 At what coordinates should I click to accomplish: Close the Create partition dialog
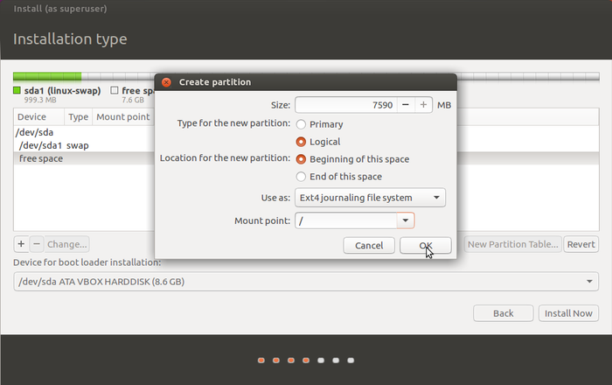[166, 82]
